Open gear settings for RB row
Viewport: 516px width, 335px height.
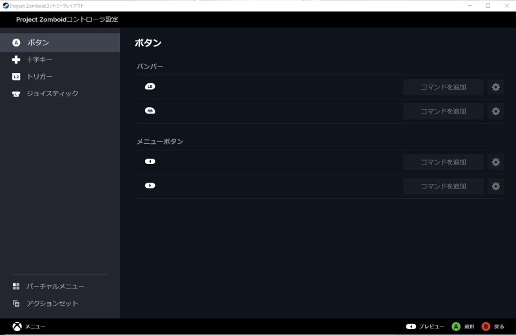tap(496, 111)
